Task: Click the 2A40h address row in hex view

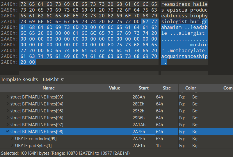Action: point(9,4)
